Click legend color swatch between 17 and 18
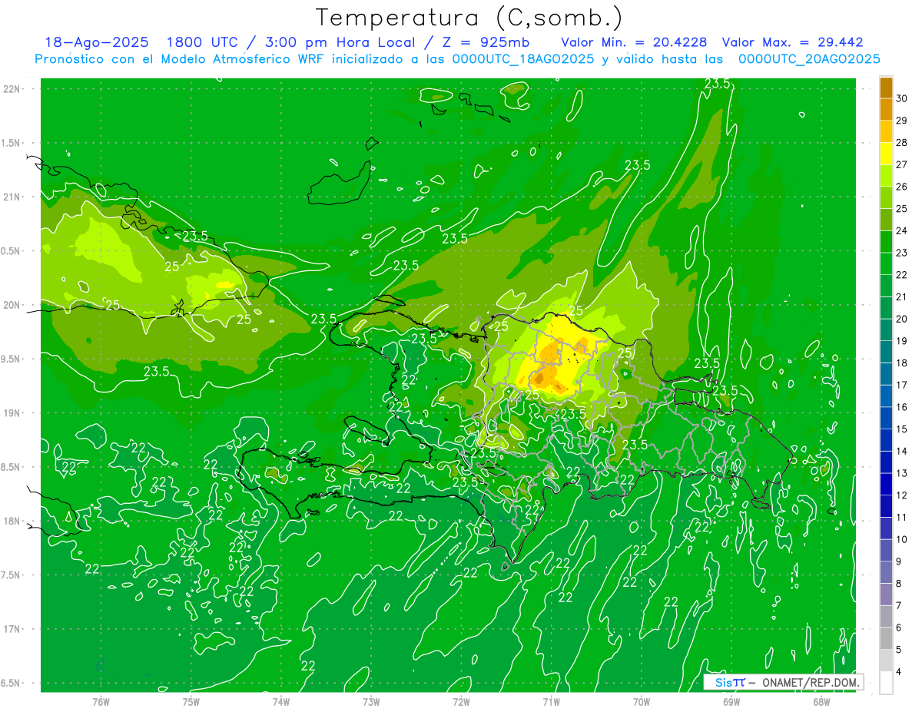The width and height of the screenshot is (922, 712). tap(887, 374)
